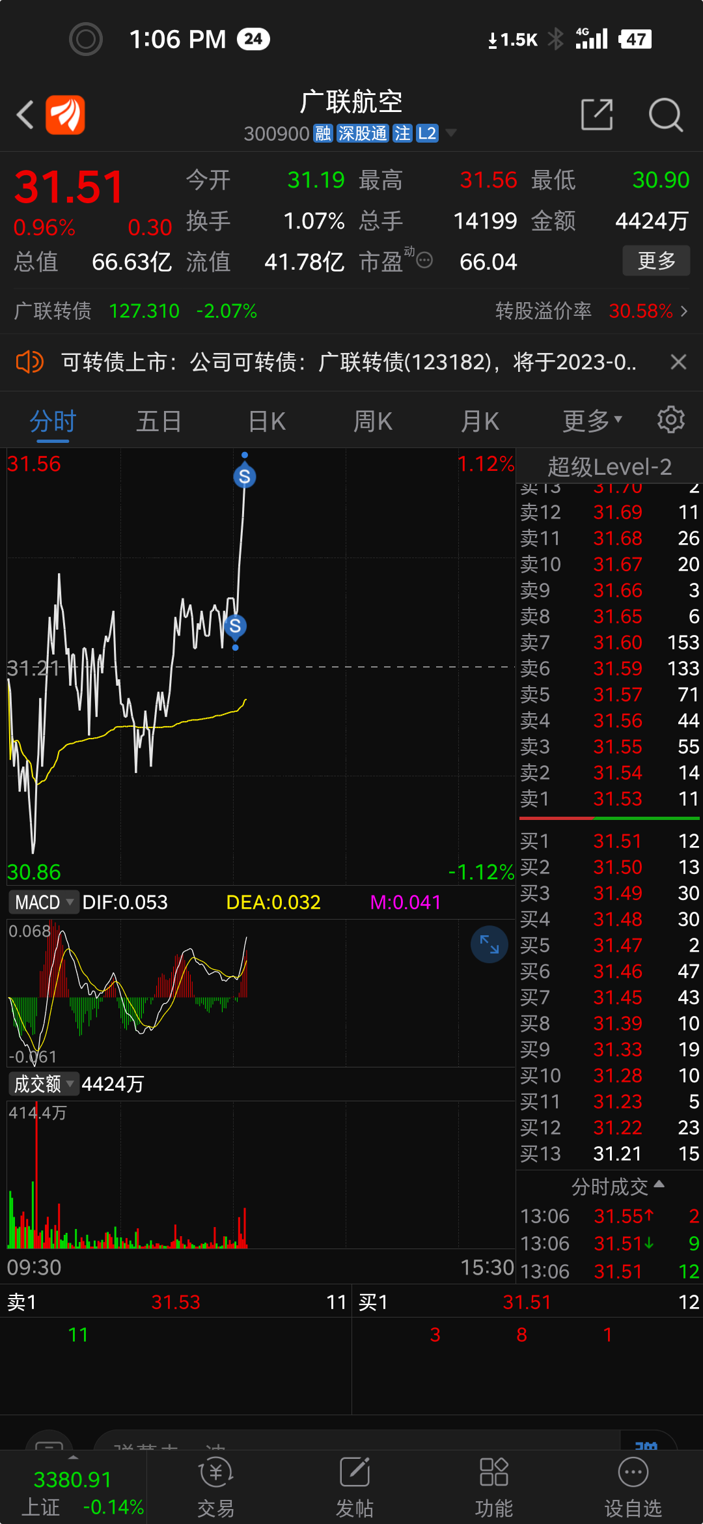
Task: Switch to the 五日 tab
Action: coord(159,421)
